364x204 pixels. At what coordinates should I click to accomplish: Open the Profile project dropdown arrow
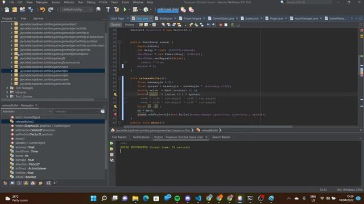click(151, 10)
